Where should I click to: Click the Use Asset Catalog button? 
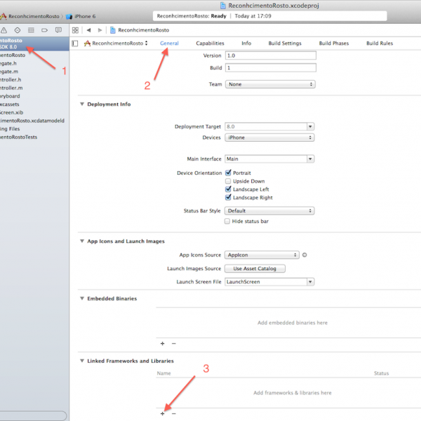coord(255,269)
